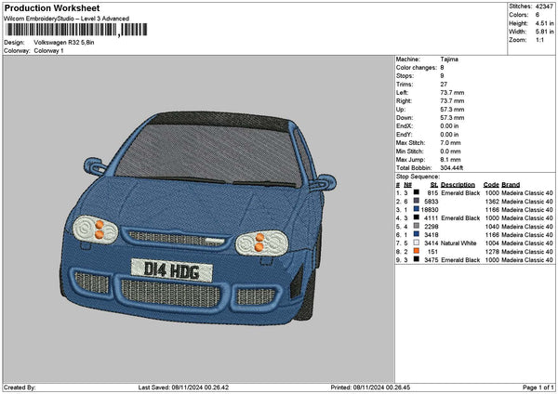Screen dimensions: 558x394
Task: Click the 'Production Worksheet' heading
Action: click(52, 7)
